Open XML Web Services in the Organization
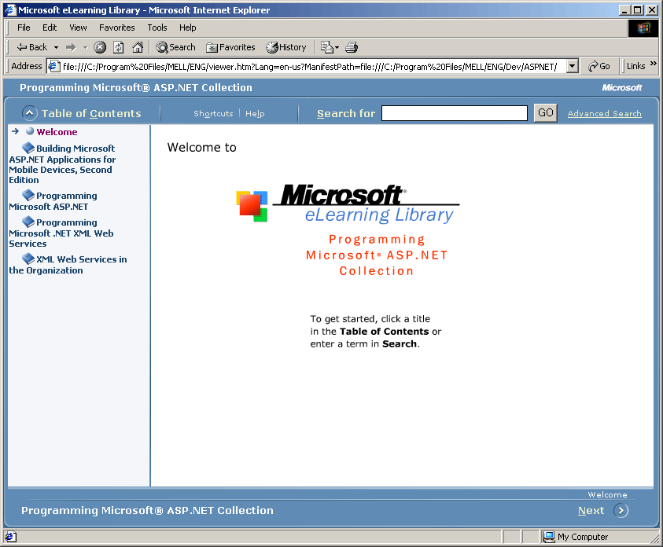This screenshot has height=547, width=663. click(x=68, y=264)
